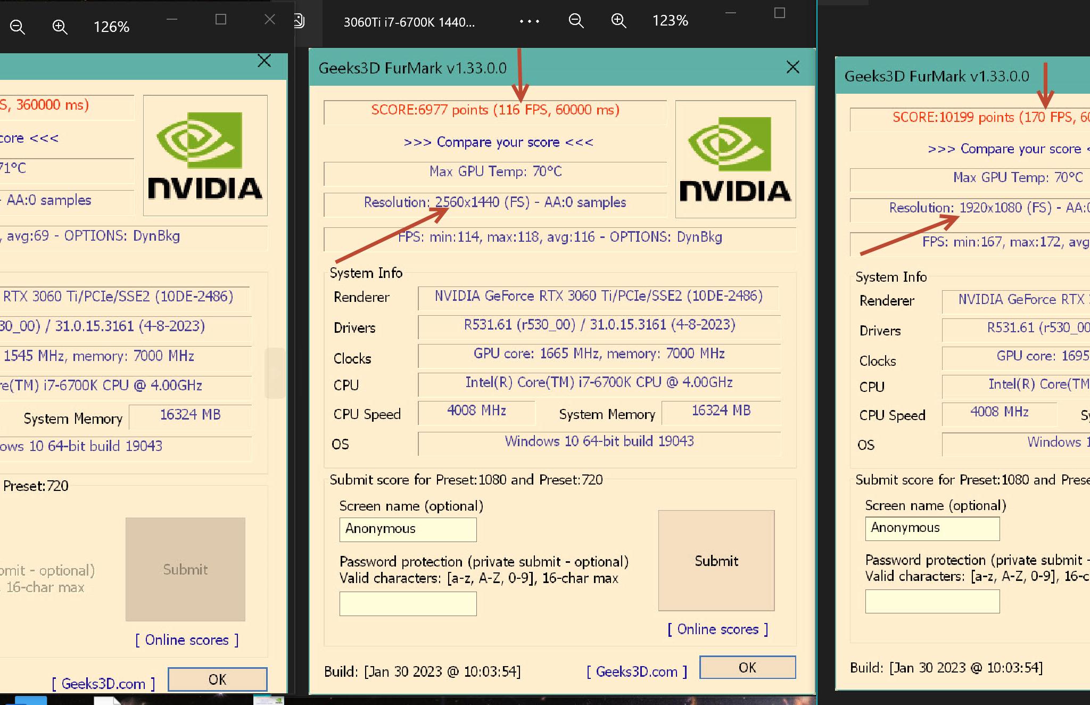Zoom in using magnifier beside 123%
The width and height of the screenshot is (1090, 705).
[618, 21]
